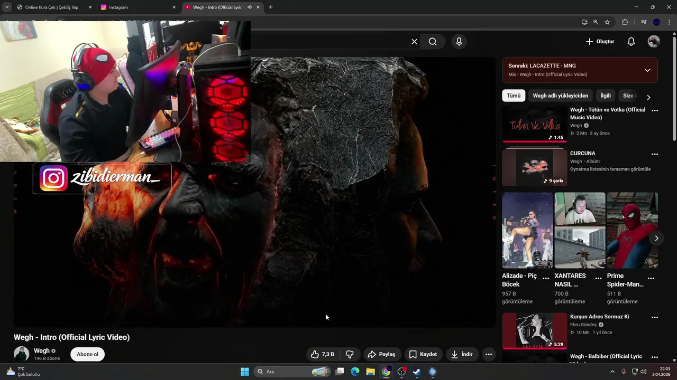Screen dimensions: 677x380
Task: Open the Prime Spider-Man short
Action: point(632,230)
